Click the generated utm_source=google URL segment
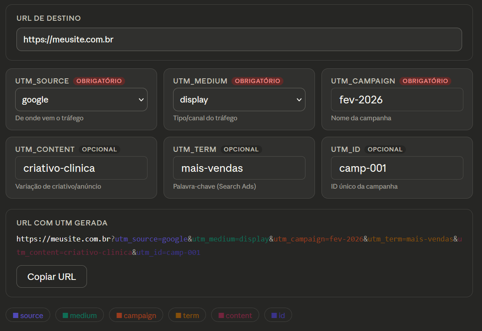This screenshot has height=331, width=482. coord(151,239)
